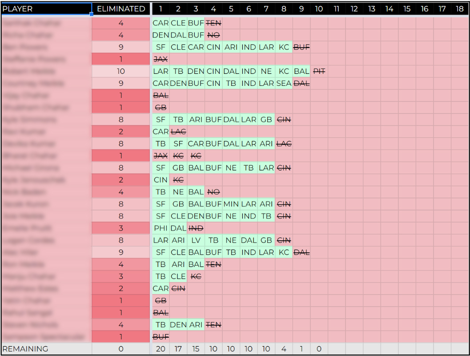Click the week 2 column header
The height and width of the screenshot is (356, 470).
[x=178, y=9]
